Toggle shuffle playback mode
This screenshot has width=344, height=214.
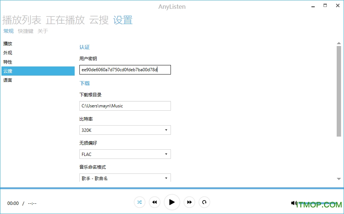click(139, 202)
